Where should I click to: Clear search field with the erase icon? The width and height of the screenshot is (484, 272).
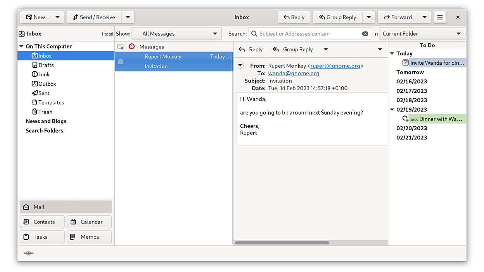pyautogui.click(x=365, y=34)
